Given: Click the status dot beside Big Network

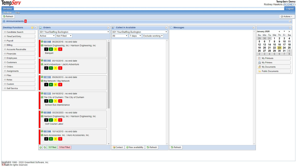Looking at the screenshot, I should pyautogui.click(x=42, y=81).
